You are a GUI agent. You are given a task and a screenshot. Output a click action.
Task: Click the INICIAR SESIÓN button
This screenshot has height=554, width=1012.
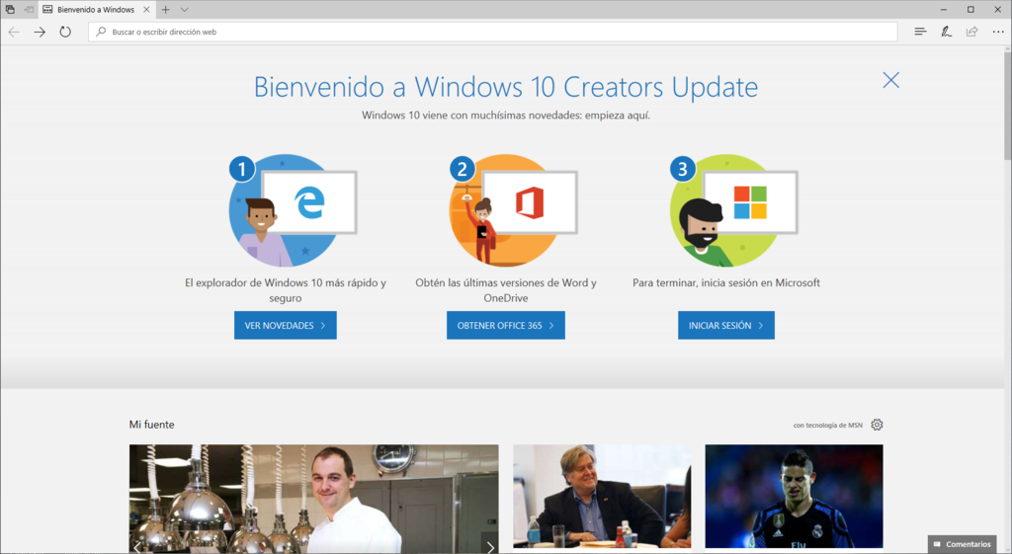725,325
